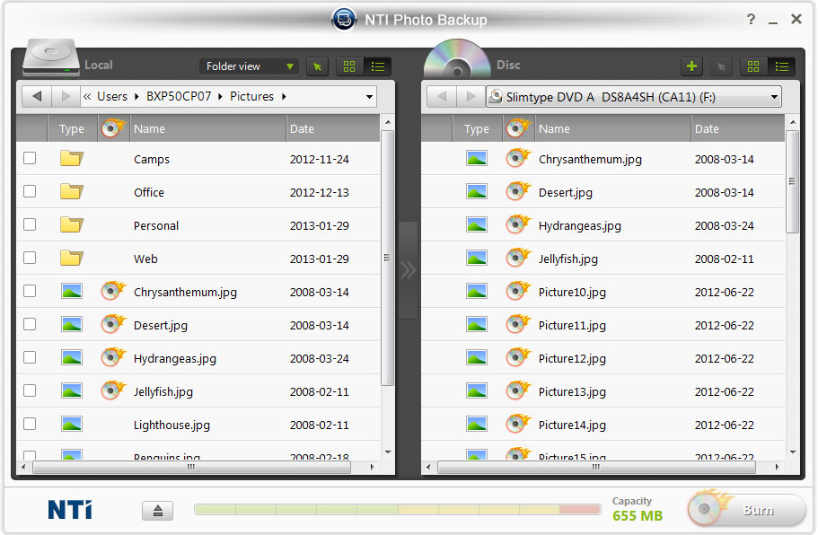The height and width of the screenshot is (535, 818).
Task: Click the Camps folder icon
Action: [72, 159]
